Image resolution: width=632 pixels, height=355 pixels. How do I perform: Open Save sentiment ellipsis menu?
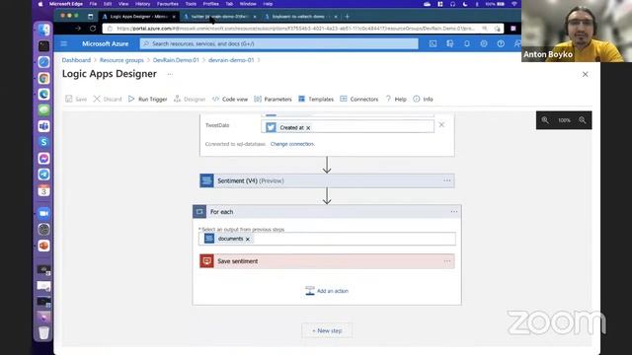point(447,261)
